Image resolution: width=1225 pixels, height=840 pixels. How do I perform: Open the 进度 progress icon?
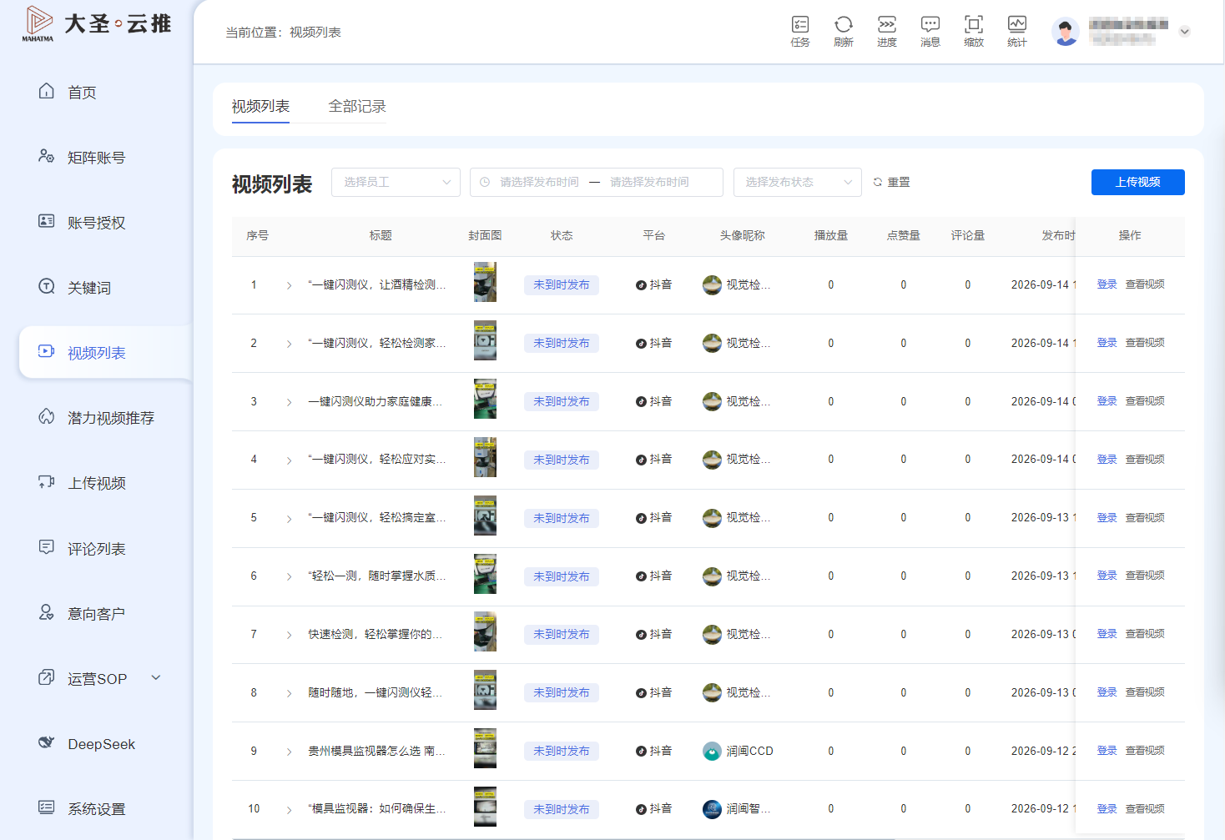(x=887, y=31)
